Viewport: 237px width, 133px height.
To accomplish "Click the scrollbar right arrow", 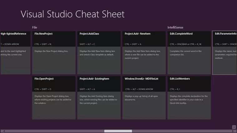I will point(233,131).
